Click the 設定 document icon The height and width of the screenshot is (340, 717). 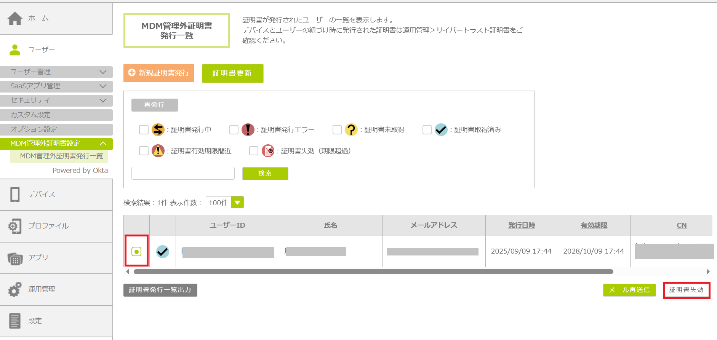(15, 321)
